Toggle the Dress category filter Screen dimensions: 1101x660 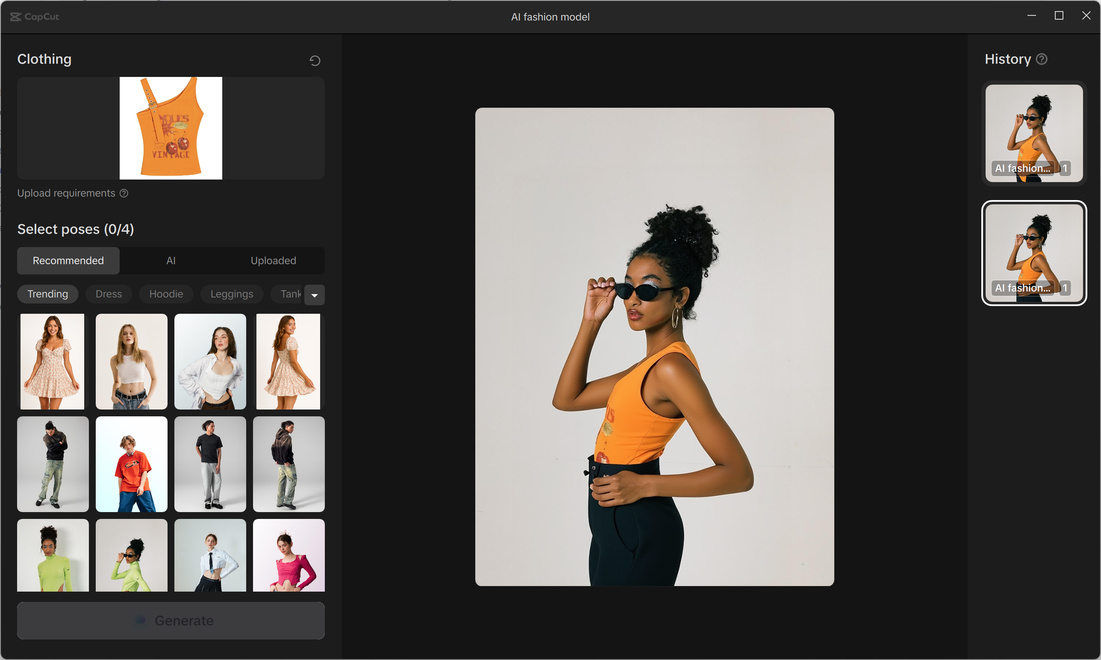109,294
